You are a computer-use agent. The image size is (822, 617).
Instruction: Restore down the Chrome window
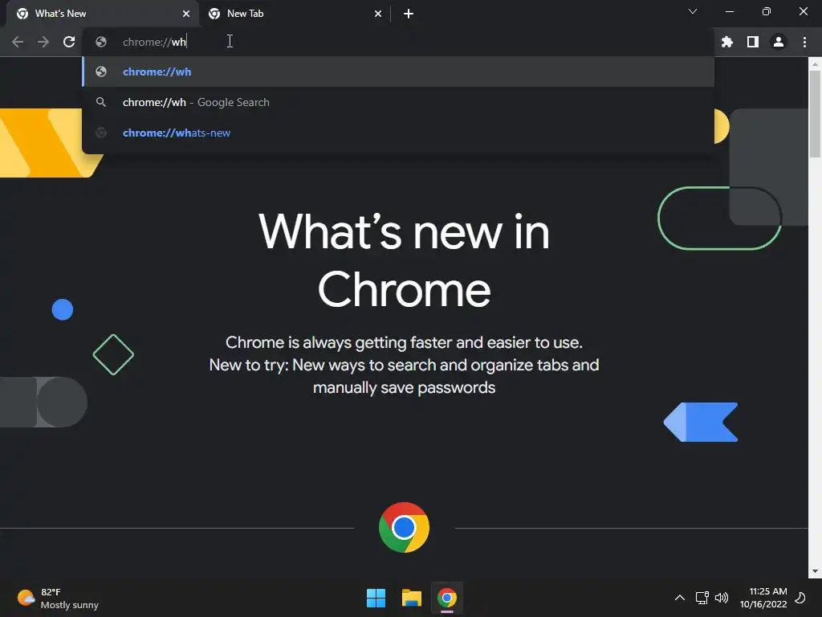click(767, 11)
